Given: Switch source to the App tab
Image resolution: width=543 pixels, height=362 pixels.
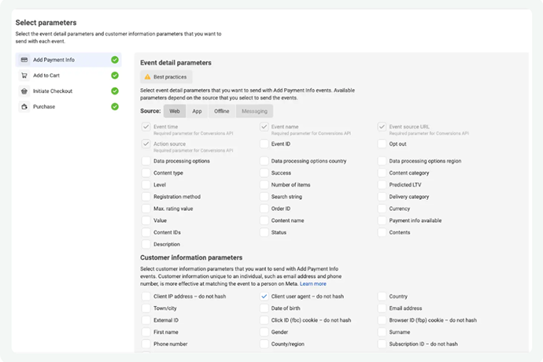Looking at the screenshot, I should point(197,112).
